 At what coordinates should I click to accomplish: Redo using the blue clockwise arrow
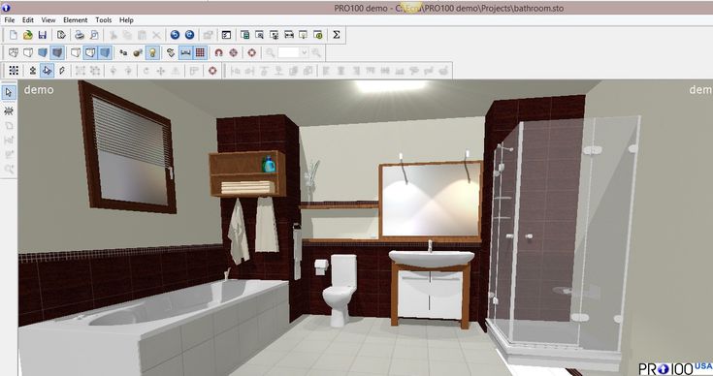pyautogui.click(x=189, y=35)
